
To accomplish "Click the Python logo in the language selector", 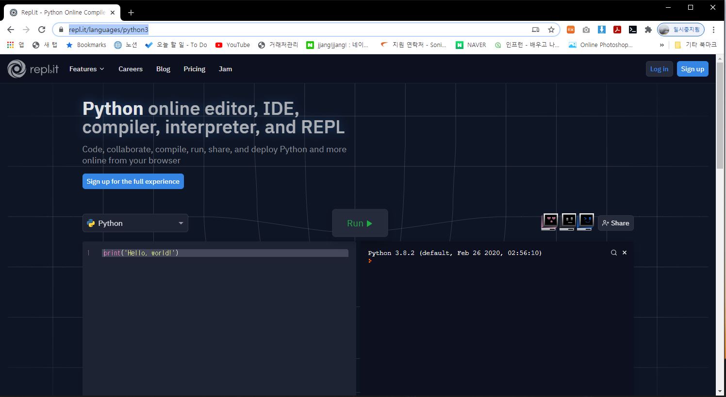I will coord(91,223).
